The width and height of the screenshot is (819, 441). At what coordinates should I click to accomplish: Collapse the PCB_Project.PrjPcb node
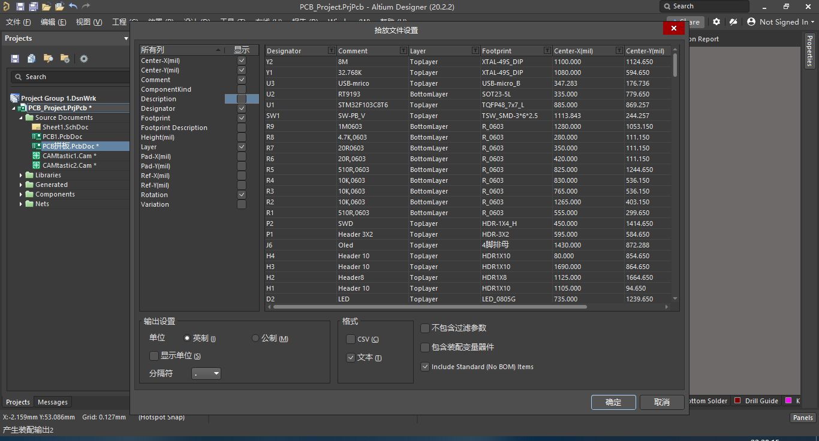(14, 108)
